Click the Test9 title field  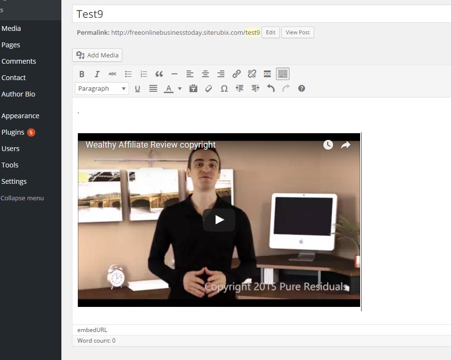pos(262,14)
